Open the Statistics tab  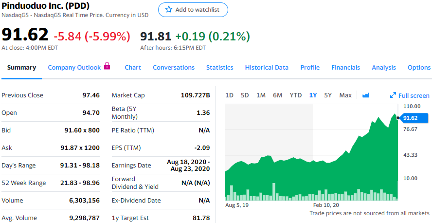coord(219,68)
